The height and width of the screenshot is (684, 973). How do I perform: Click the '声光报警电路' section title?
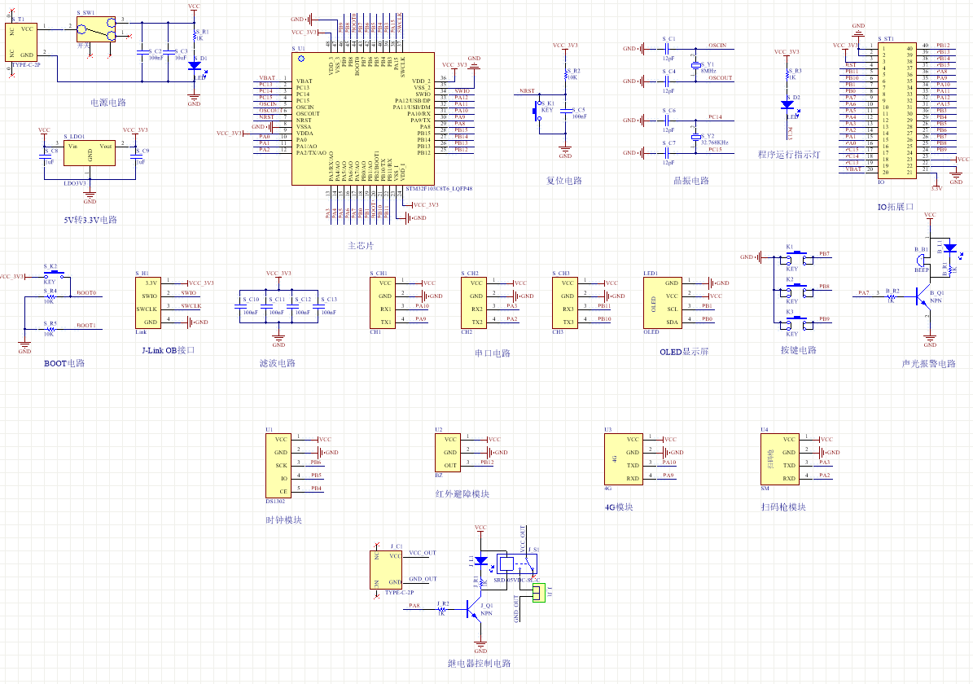pos(928,364)
